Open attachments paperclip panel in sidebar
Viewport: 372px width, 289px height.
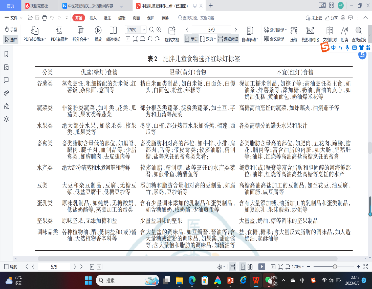(6, 93)
